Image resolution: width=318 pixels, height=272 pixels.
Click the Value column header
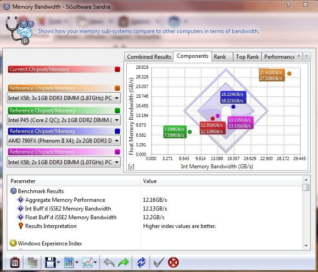[221, 181]
